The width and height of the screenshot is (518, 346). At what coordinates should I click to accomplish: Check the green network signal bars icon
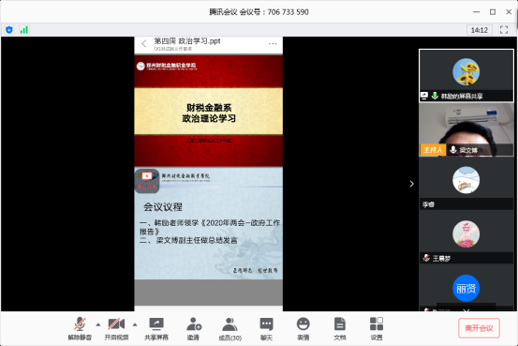click(24, 30)
